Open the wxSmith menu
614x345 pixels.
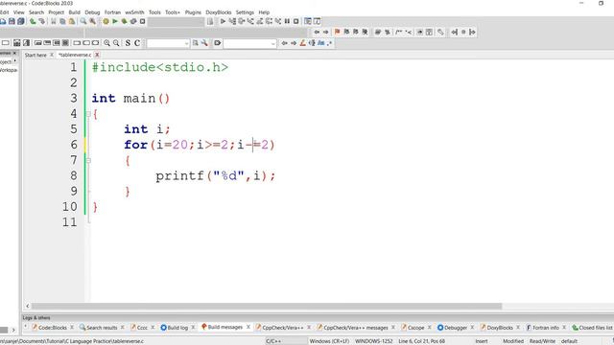(134, 12)
